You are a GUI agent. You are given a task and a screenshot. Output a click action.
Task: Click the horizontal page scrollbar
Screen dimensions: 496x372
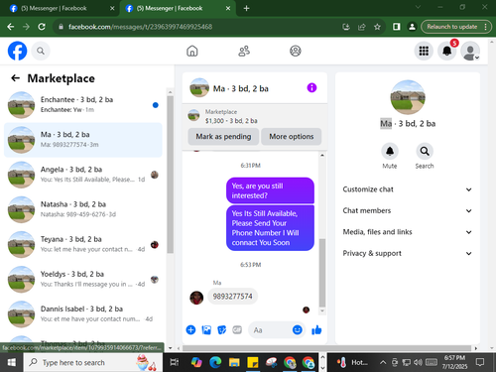point(326,348)
